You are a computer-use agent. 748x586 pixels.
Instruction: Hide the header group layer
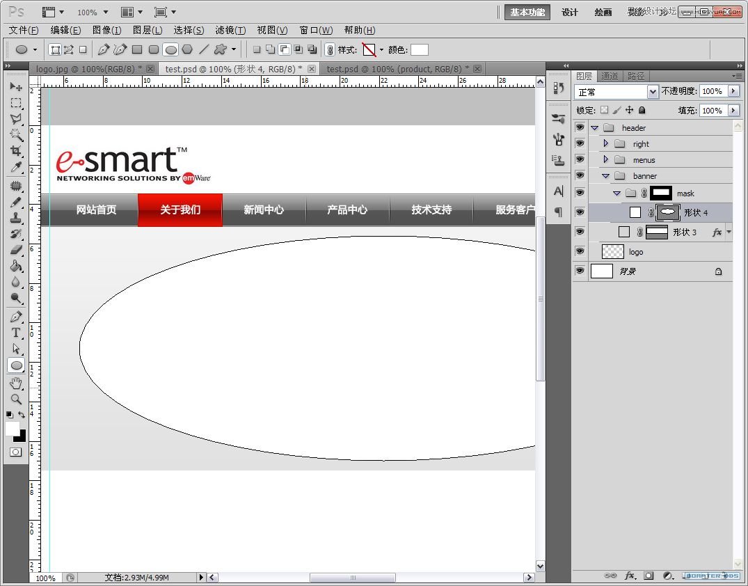tap(580, 127)
